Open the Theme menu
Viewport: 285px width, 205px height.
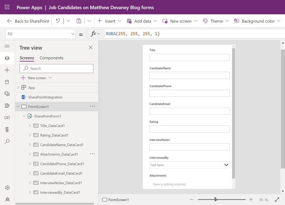[216, 21]
